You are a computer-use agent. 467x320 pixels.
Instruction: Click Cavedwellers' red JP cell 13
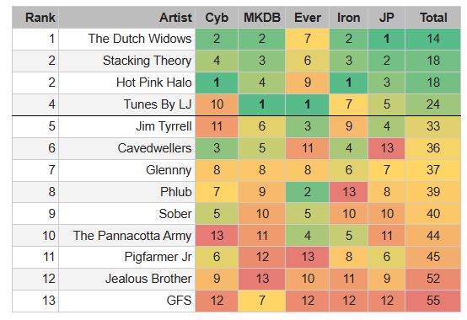click(386, 148)
